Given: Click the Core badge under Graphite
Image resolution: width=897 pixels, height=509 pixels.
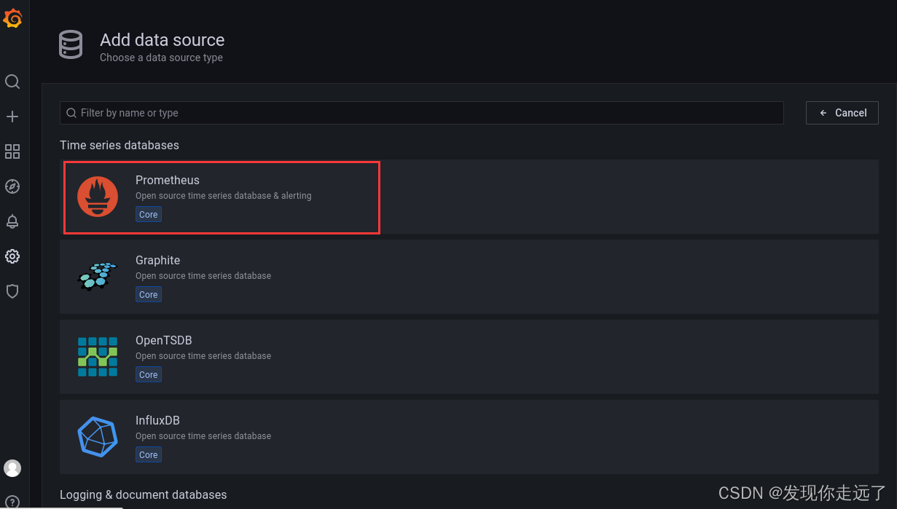Looking at the screenshot, I should tap(149, 295).
